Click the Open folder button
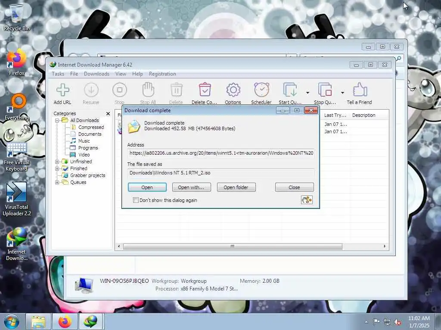Image resolution: width=441 pixels, height=330 pixels. [236, 187]
